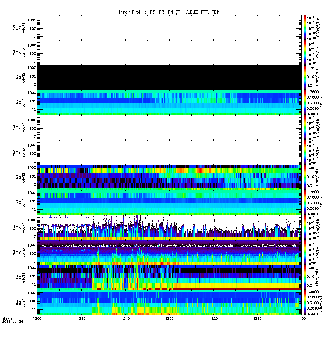Click the color bar beside thd fff edc34 panel
This screenshot has width=322, height=343.
(x=305, y=127)
